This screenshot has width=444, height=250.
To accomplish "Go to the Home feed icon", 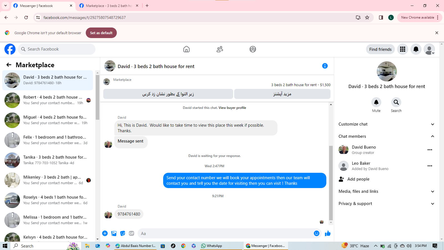I will [x=186, y=49].
